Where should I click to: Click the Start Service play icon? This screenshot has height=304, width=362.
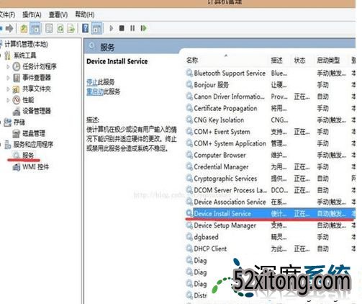[x=111, y=28]
